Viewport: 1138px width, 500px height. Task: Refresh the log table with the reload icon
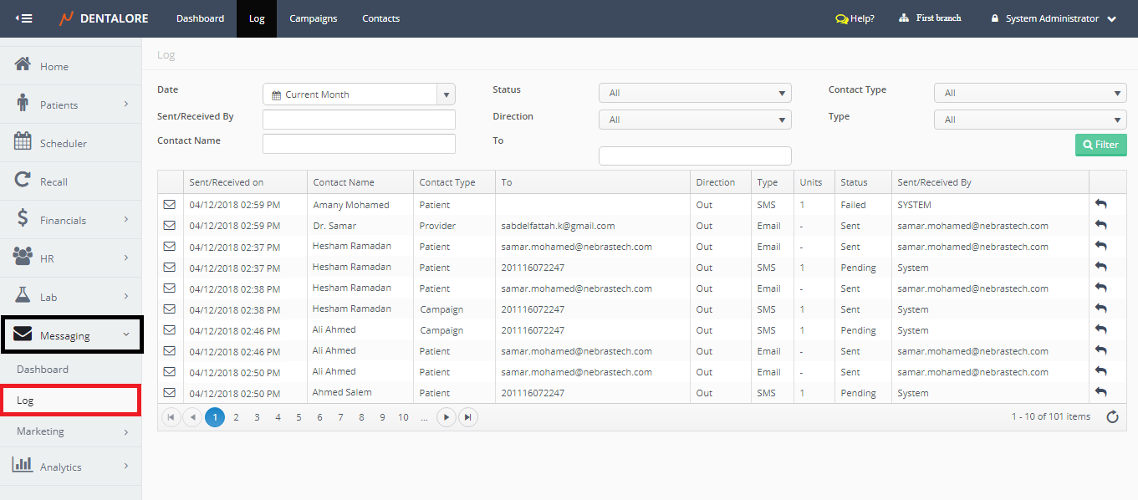click(x=1112, y=417)
